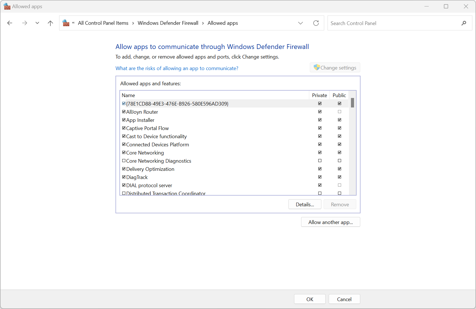Navigate to Windows Defender Firewall breadcrumb

point(168,23)
